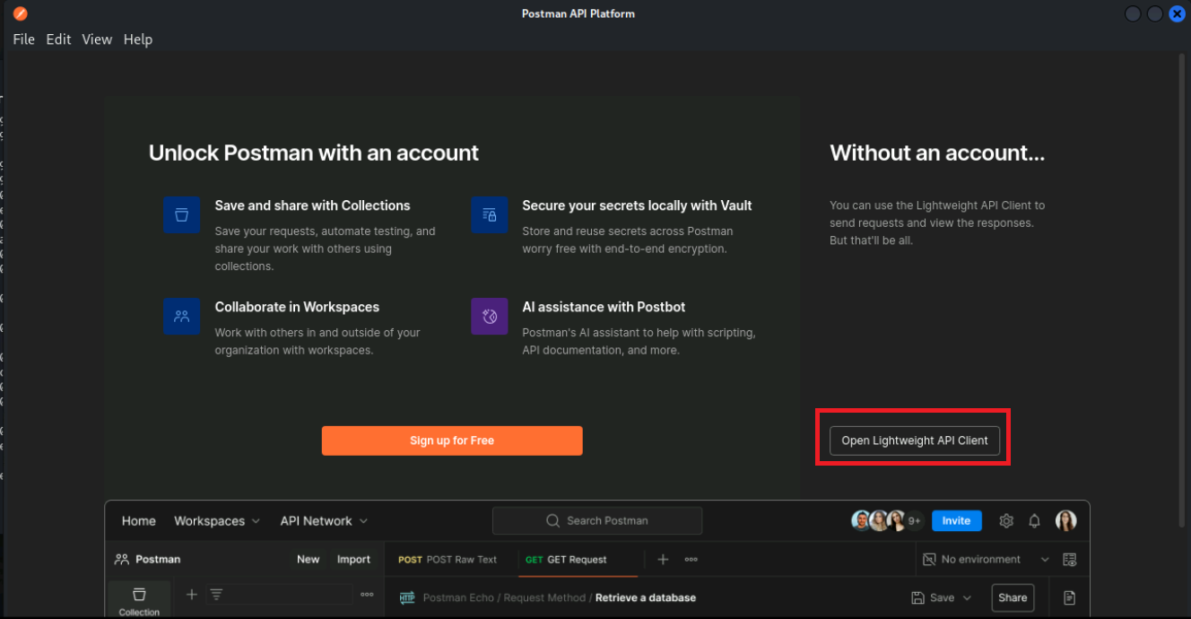Expand the Workspaces dropdown

[217, 520]
